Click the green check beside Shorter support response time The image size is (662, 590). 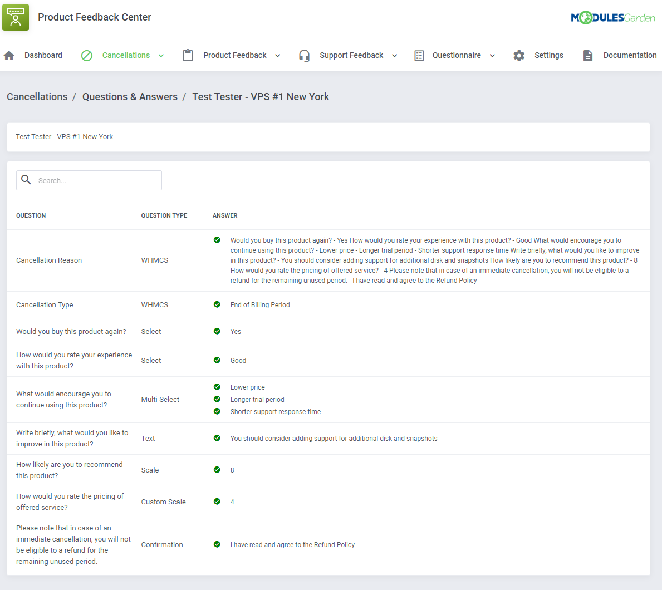point(217,411)
